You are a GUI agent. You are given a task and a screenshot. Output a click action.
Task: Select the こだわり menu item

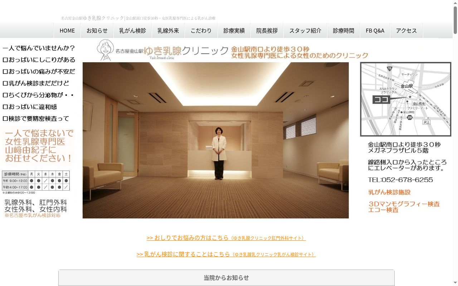201,30
